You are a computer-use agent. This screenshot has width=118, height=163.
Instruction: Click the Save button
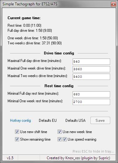[x=100, y=121]
